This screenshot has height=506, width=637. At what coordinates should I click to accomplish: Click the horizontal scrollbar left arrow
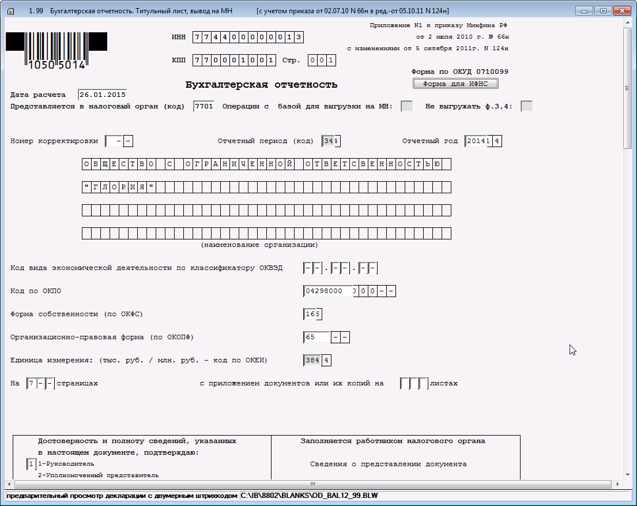pyautogui.click(x=9, y=484)
